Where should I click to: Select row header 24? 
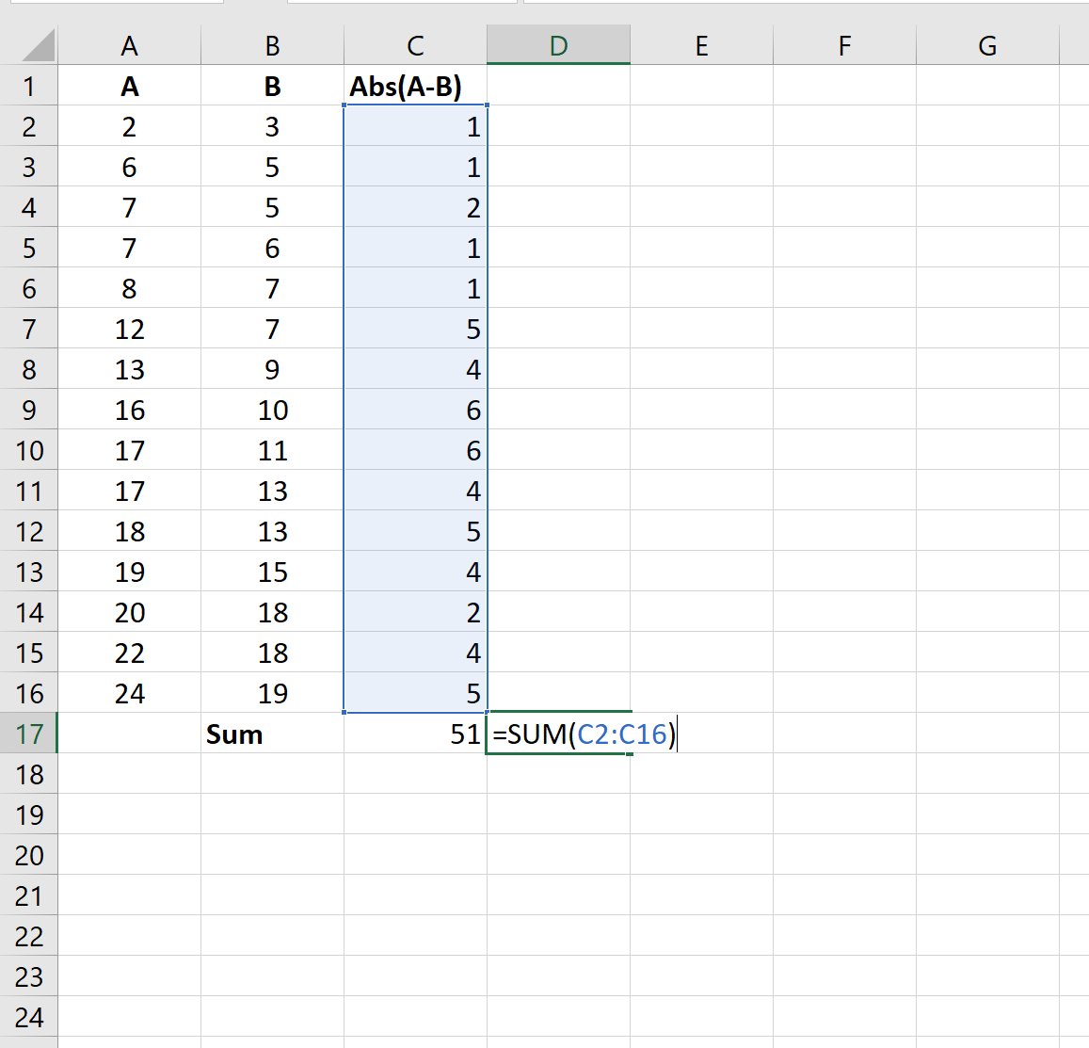click(x=29, y=1017)
